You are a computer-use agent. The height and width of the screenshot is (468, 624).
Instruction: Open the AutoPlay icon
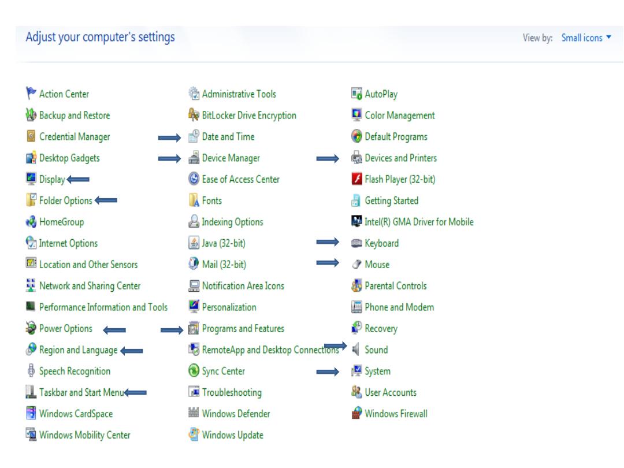[x=356, y=94]
